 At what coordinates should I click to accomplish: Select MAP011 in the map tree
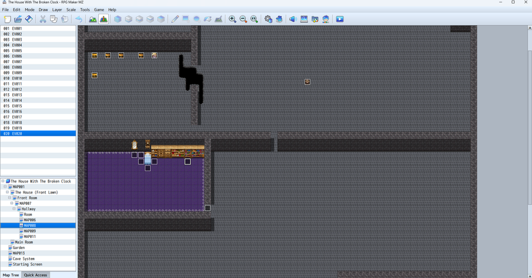coord(30,237)
